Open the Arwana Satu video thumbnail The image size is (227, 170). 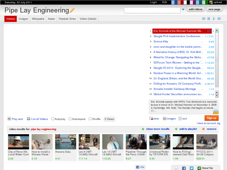coord(66,142)
